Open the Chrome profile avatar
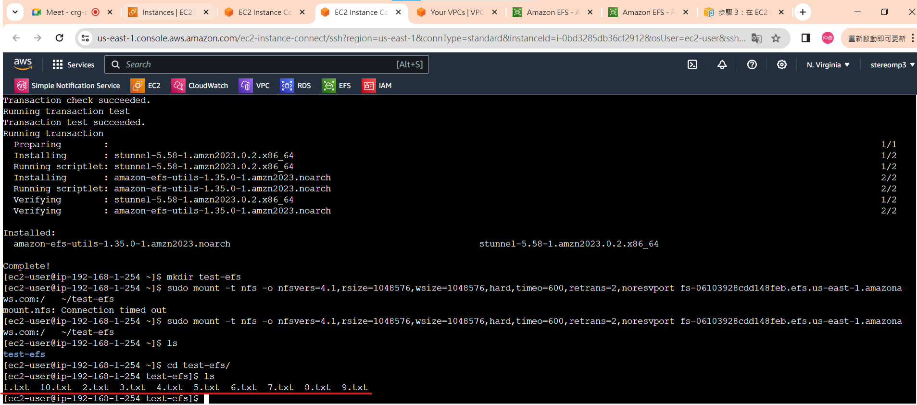Viewport: 917px width, 405px height. pos(828,38)
